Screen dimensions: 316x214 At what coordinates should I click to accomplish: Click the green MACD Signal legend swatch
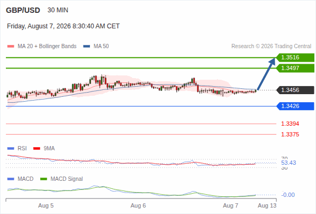pos(43,179)
